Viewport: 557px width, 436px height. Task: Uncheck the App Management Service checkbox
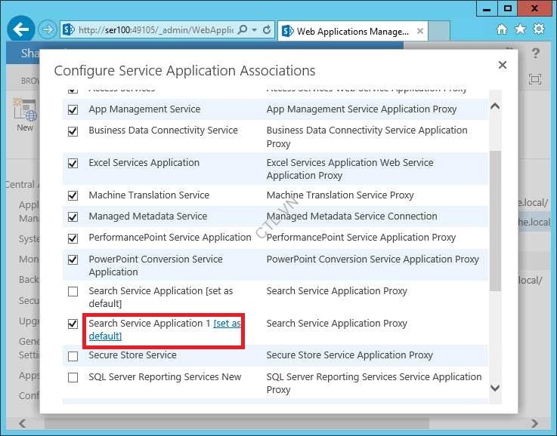pyautogui.click(x=73, y=109)
